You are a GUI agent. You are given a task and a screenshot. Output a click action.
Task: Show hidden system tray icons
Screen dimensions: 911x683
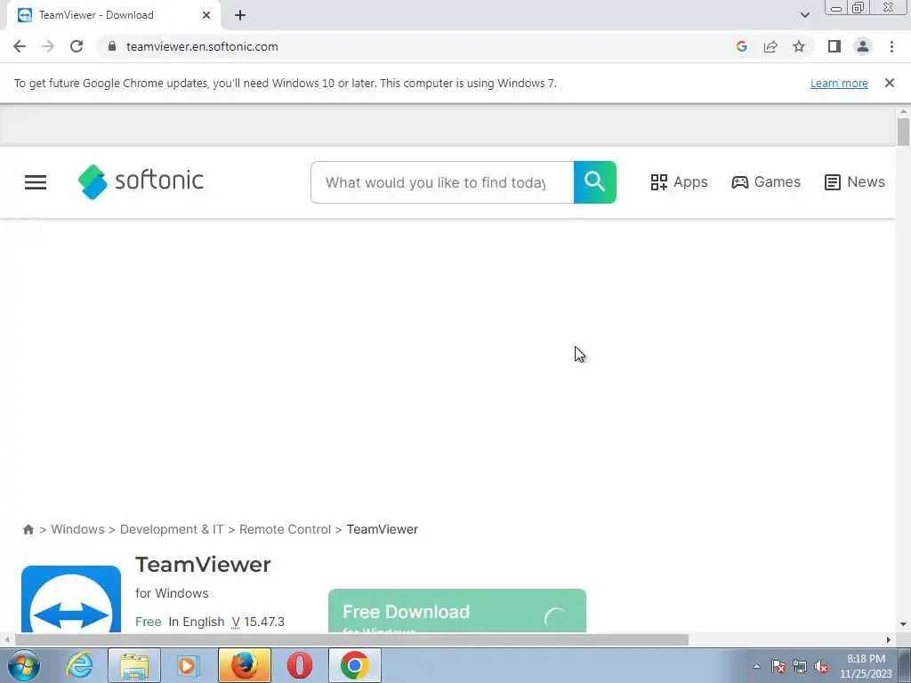[x=756, y=666]
